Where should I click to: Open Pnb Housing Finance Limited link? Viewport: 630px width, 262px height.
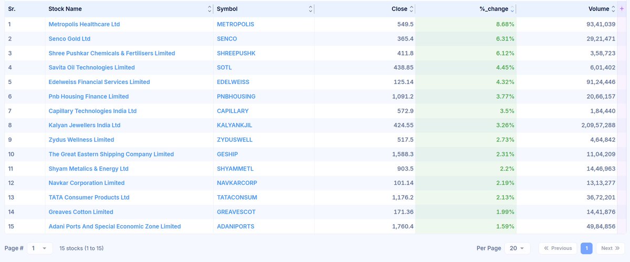pos(89,96)
